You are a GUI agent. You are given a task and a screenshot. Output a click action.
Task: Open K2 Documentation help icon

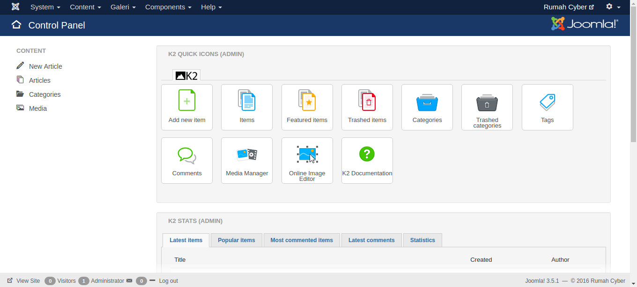367,154
